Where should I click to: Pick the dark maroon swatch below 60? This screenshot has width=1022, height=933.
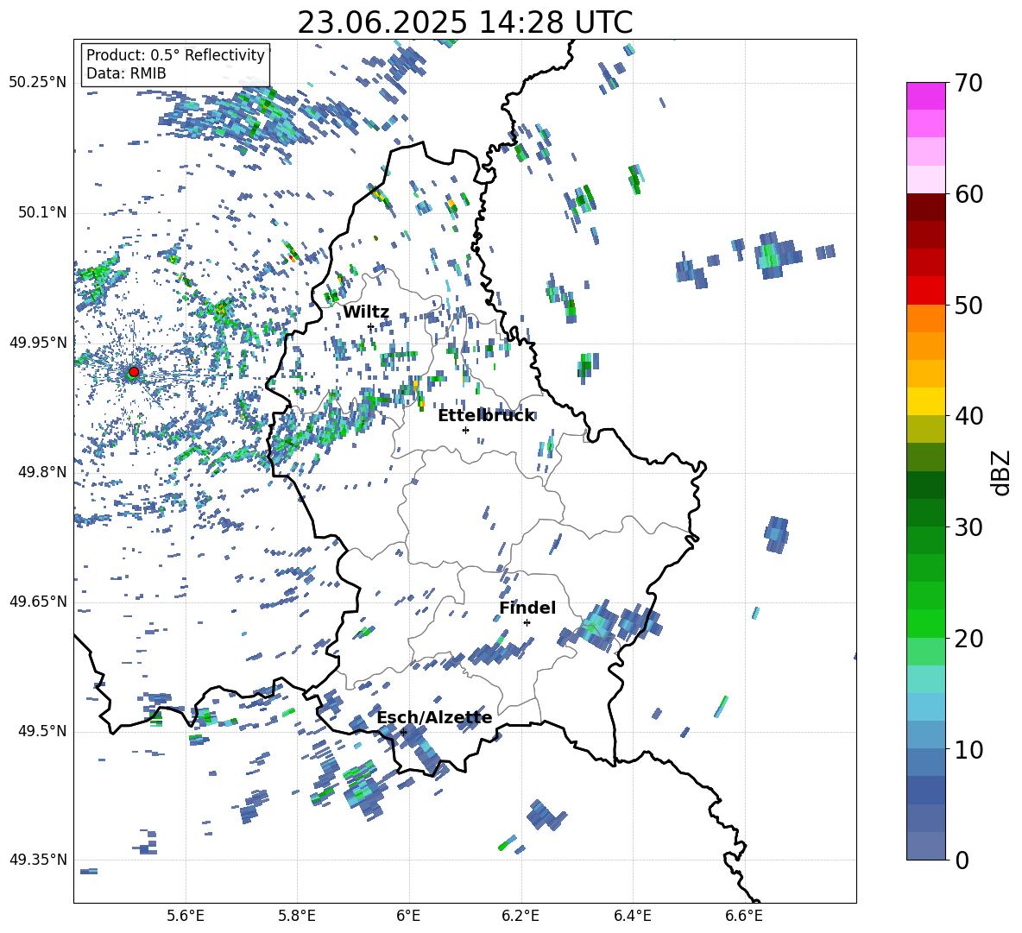925,207
